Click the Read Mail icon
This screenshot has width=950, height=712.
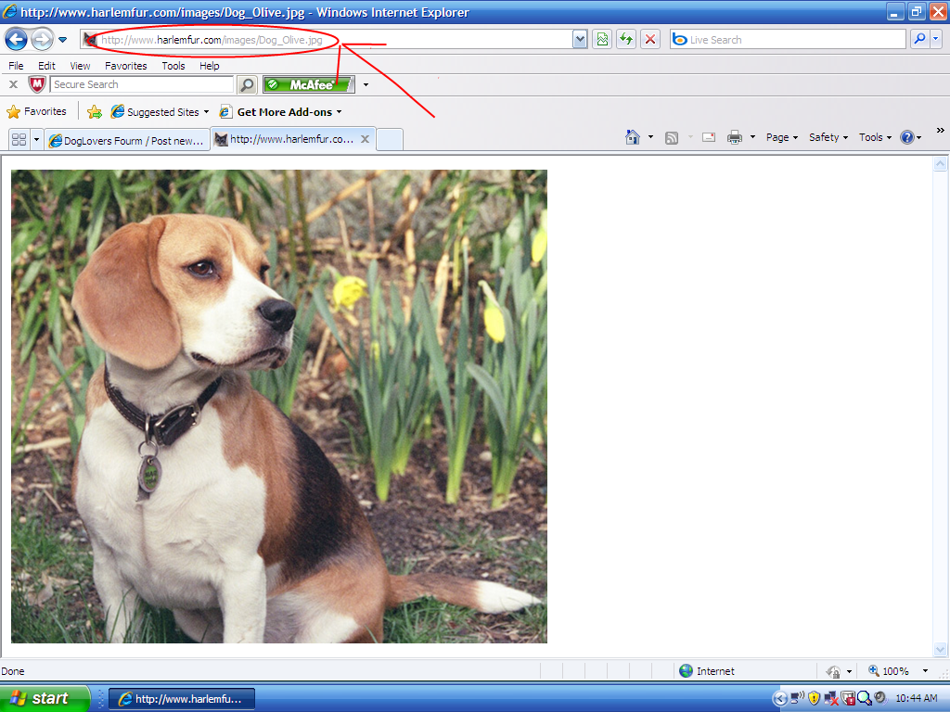(708, 136)
